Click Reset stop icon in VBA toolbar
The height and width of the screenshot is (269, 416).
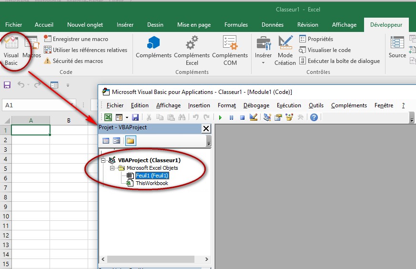(x=242, y=117)
